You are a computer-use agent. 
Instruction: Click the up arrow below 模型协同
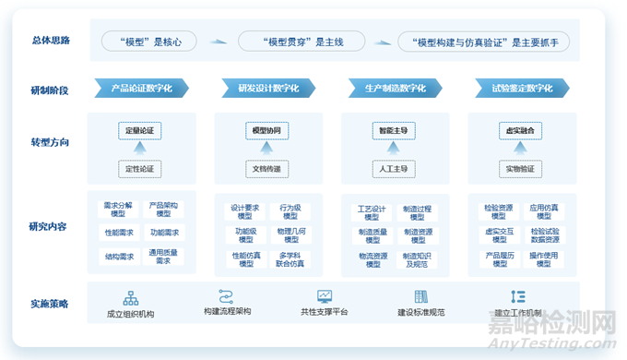click(x=266, y=149)
